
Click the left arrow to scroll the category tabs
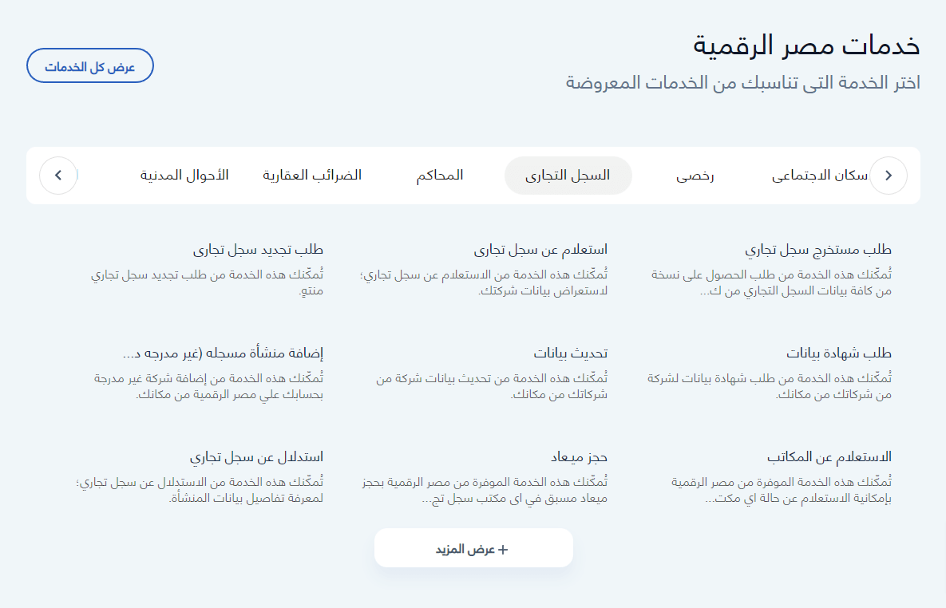58,176
